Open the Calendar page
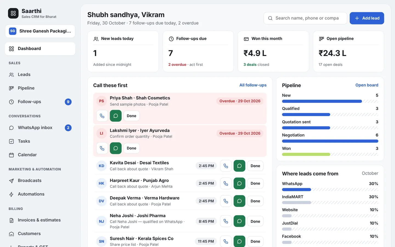This screenshot has width=395, height=247. 40,155
